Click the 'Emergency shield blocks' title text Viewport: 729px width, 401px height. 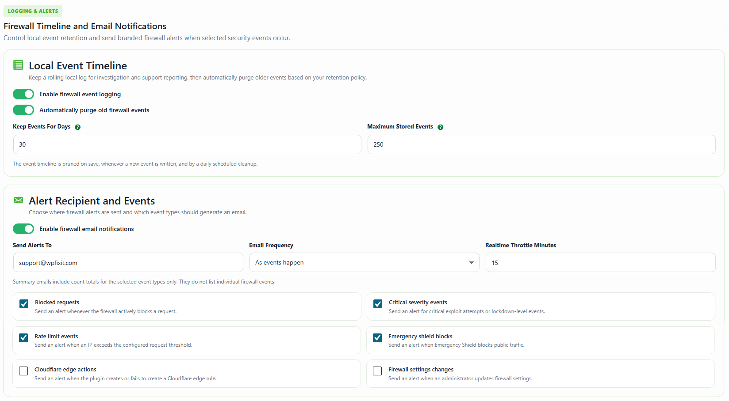pos(420,337)
